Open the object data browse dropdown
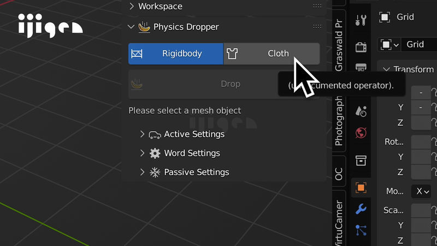The width and height of the screenshot is (437, 246). tap(389, 44)
